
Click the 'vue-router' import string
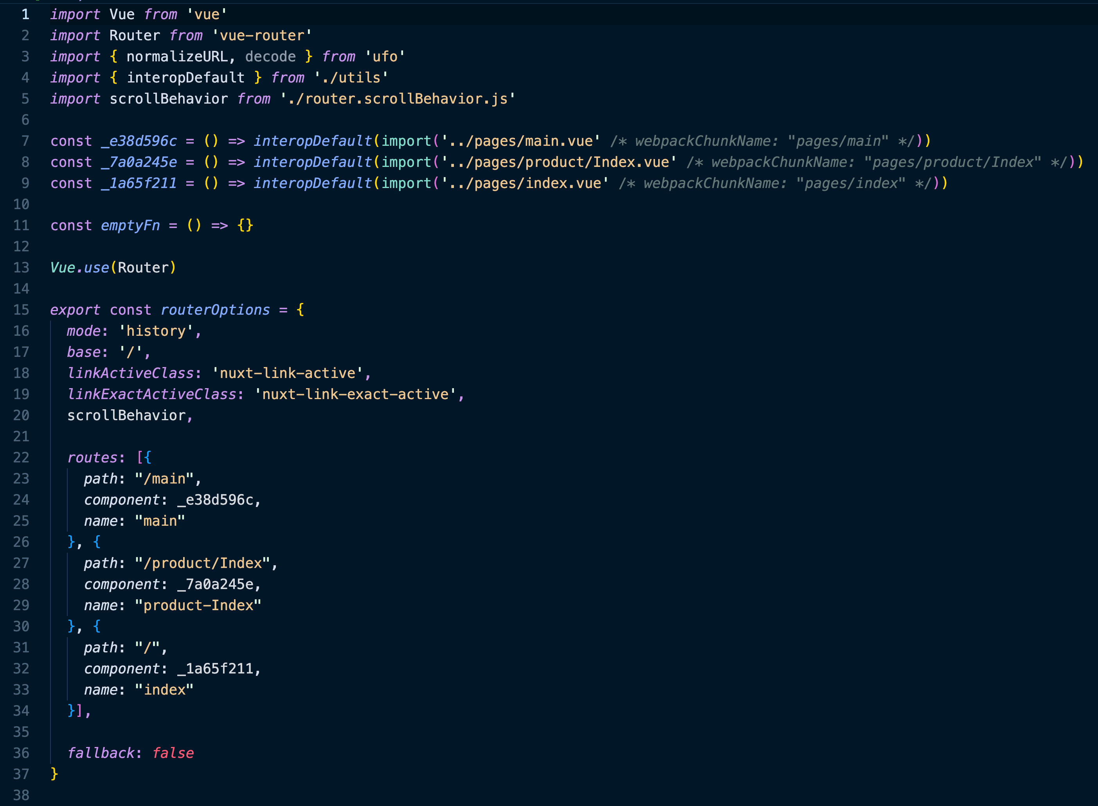tap(262, 36)
